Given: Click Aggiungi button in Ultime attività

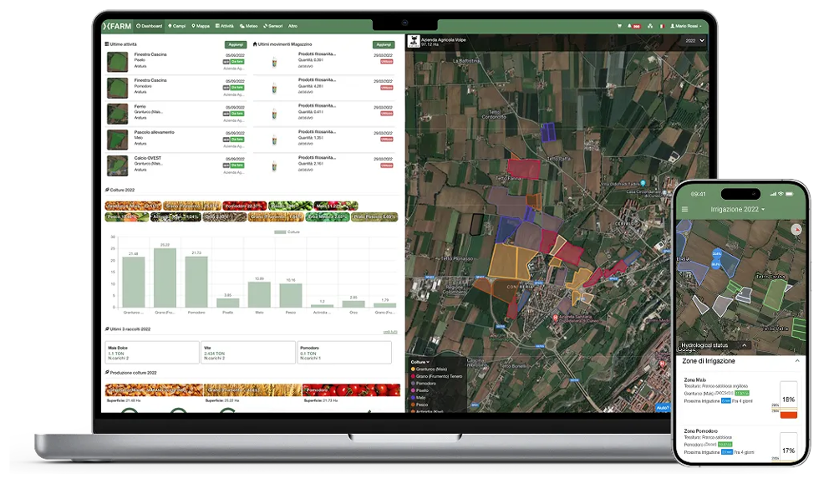Looking at the screenshot, I should 235,43.
